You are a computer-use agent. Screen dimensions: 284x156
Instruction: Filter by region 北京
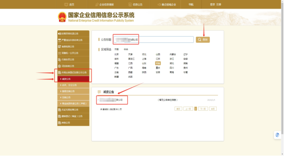pos(117,54)
